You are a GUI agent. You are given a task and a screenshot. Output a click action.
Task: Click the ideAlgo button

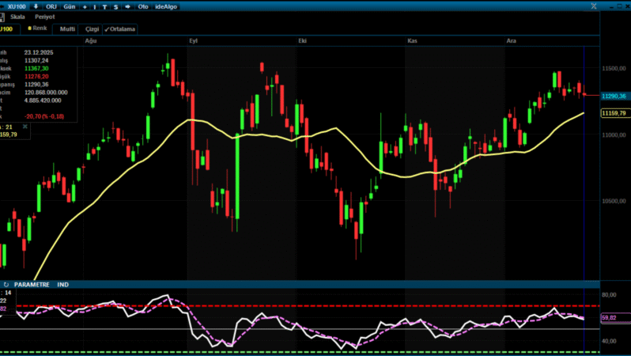166,6
